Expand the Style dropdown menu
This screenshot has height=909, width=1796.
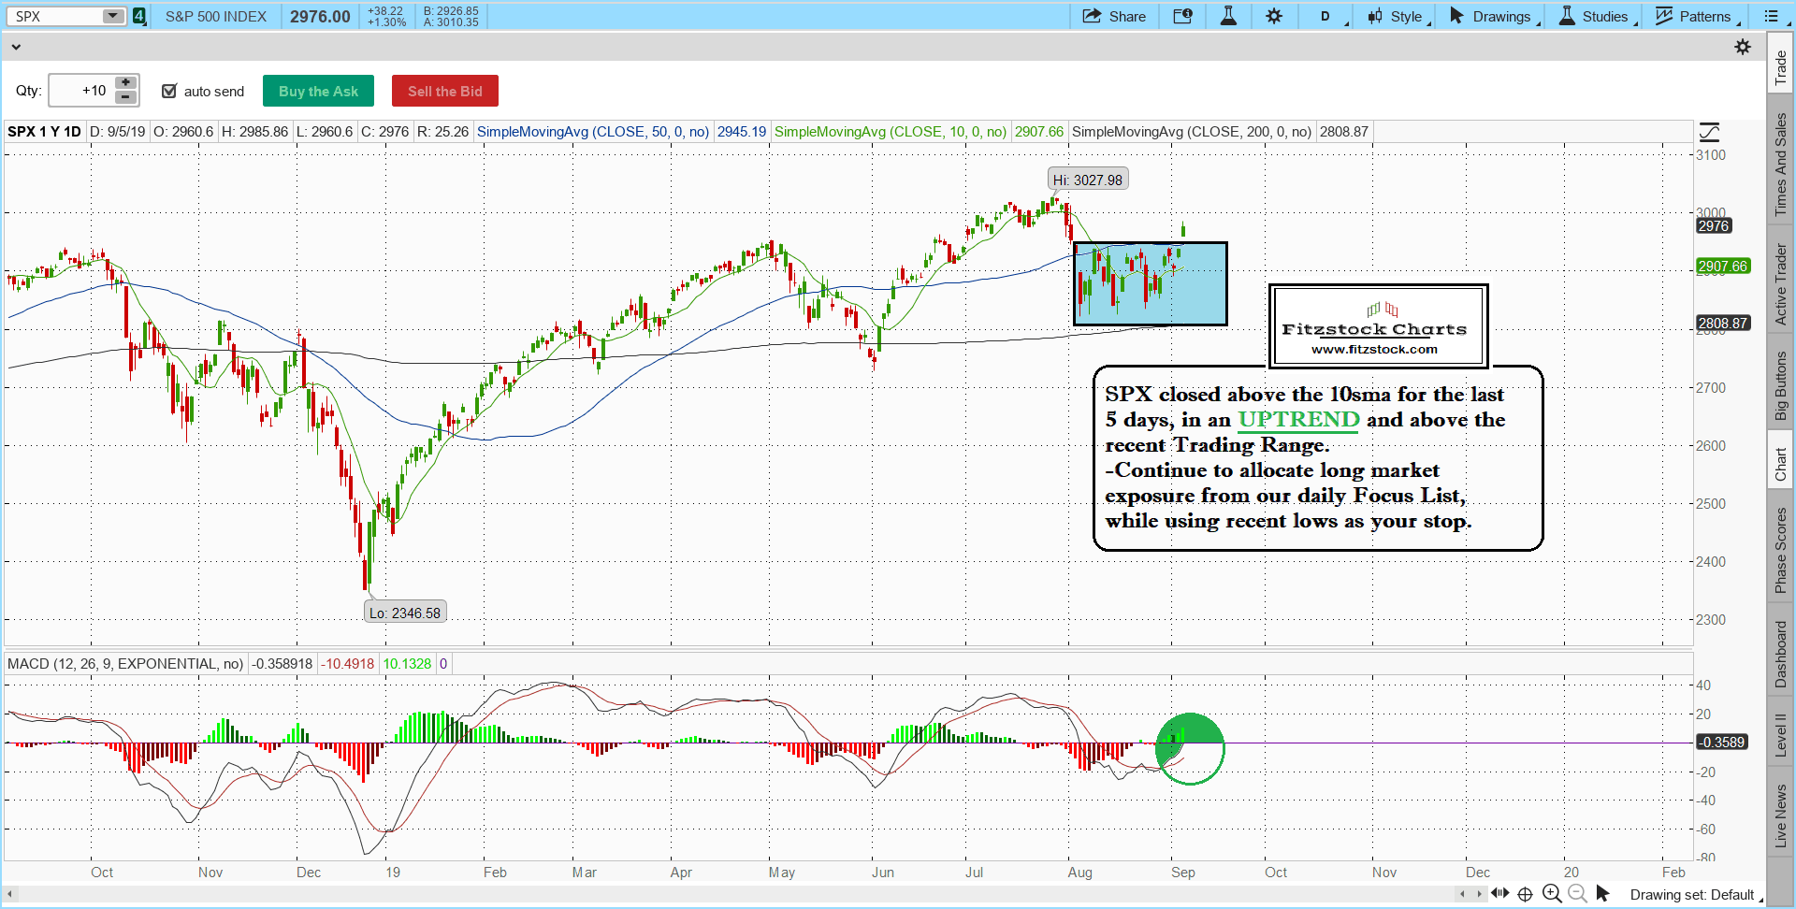point(1399,16)
